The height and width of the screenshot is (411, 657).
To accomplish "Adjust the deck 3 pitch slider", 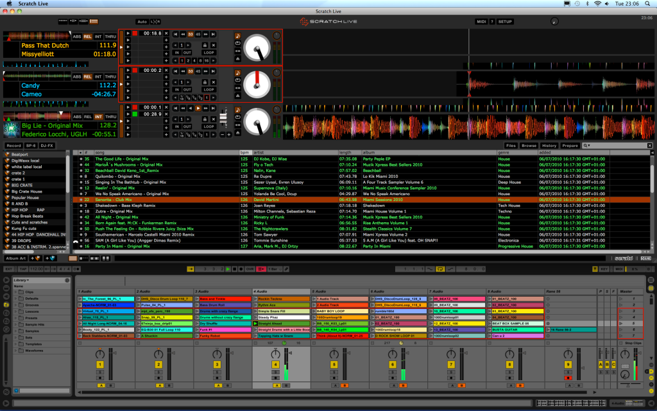I will tap(223, 118).
